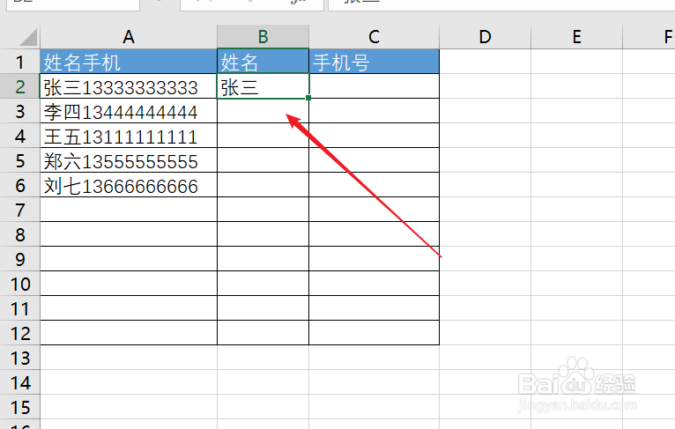The height and width of the screenshot is (429, 675).
Task: Select empty cell B3 beside 李四
Action: pos(263,112)
